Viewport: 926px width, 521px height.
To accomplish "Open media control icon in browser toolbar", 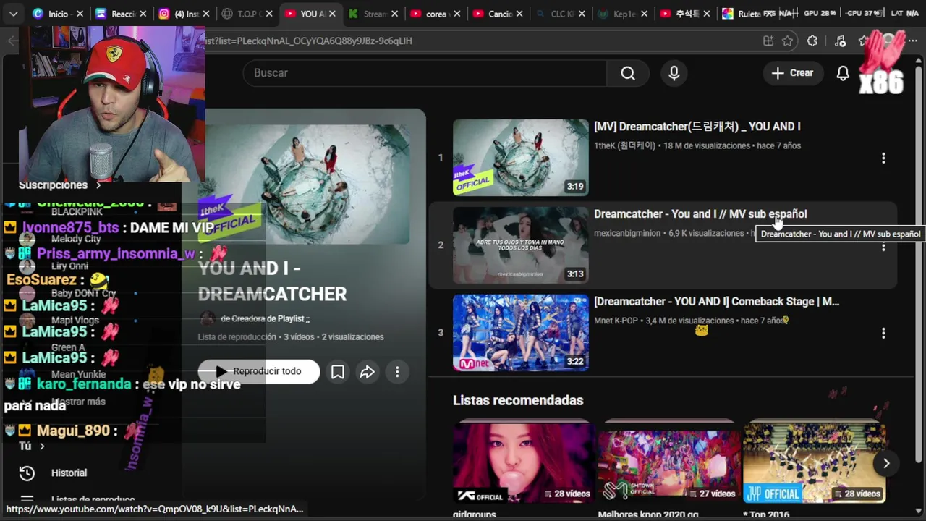I will tap(840, 41).
